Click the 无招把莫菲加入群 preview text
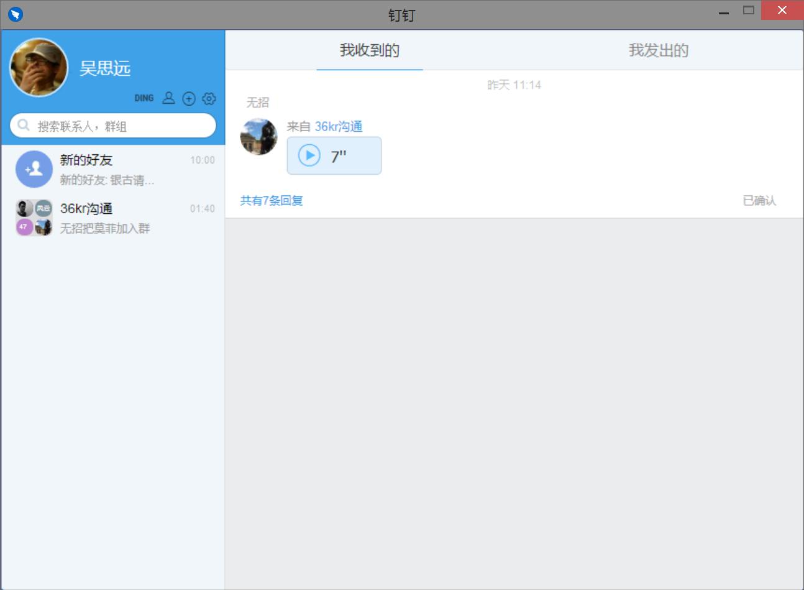Image resolution: width=804 pixels, height=590 pixels. coord(105,228)
